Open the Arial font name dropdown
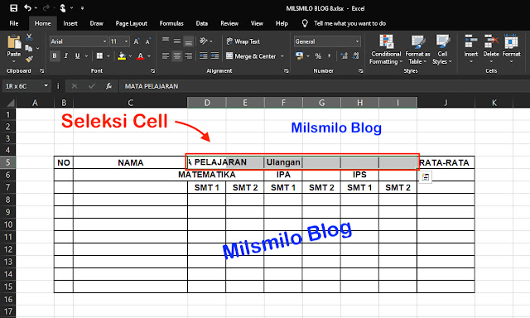This screenshot has width=530, height=318. click(x=104, y=41)
